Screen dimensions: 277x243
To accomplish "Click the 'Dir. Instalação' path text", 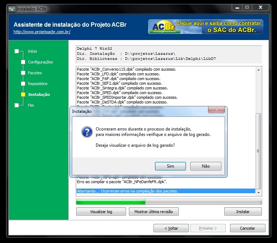I will pos(126,54).
